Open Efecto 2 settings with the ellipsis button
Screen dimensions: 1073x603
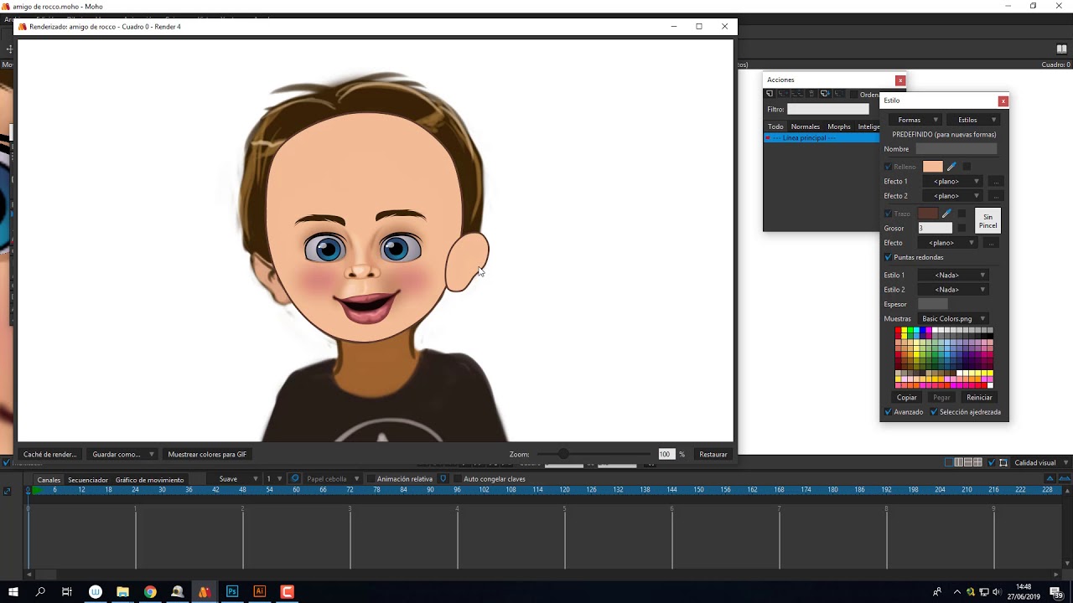(996, 196)
